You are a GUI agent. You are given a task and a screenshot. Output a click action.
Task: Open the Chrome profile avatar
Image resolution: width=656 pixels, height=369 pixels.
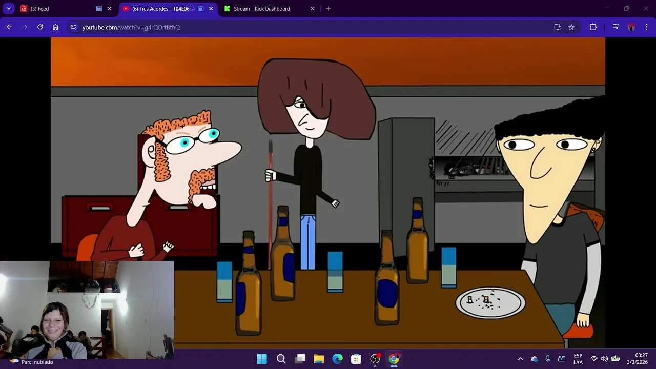(x=631, y=27)
